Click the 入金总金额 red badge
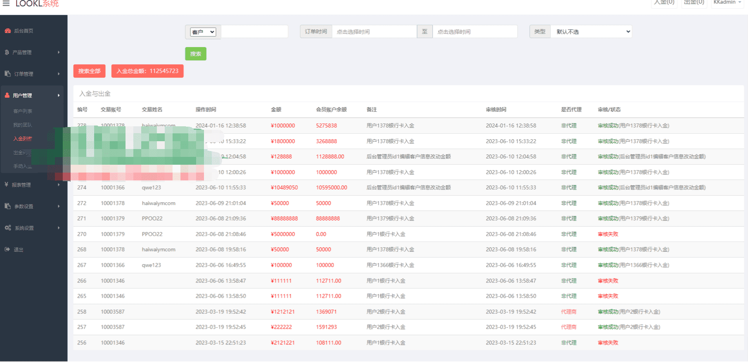The height and width of the screenshot is (362, 748). pyautogui.click(x=147, y=71)
